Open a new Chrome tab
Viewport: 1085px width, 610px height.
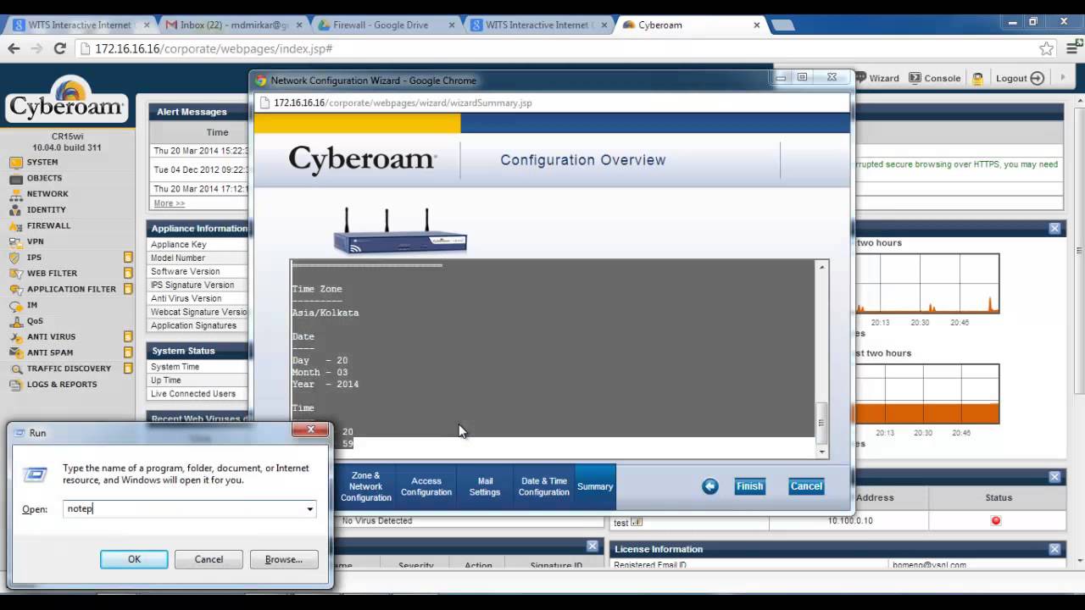pyautogui.click(x=782, y=25)
